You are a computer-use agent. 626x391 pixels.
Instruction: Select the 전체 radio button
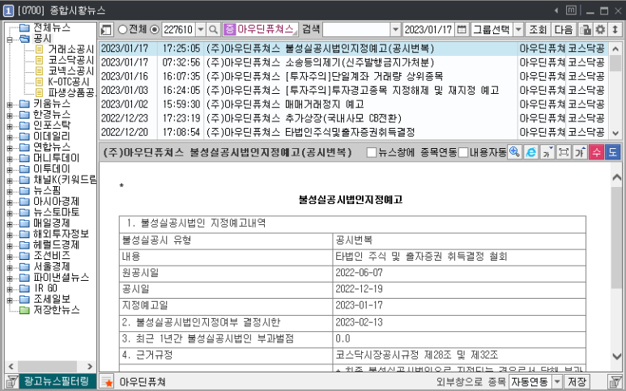tap(123, 29)
